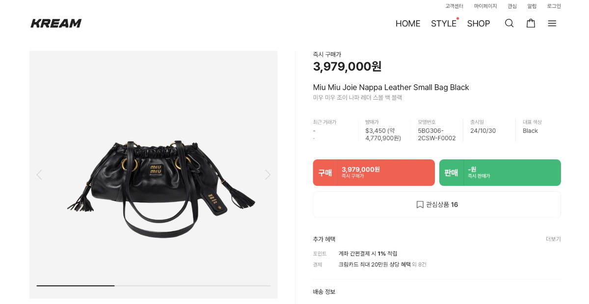The image size is (589, 304).
Task: Click the red 구매 buy button
Action: [374, 173]
